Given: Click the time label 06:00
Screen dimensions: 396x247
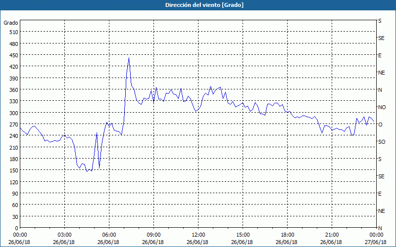Looking at the screenshot, I should (x=109, y=235).
